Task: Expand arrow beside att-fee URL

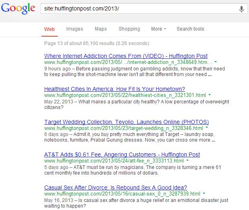Action: [x=187, y=161]
